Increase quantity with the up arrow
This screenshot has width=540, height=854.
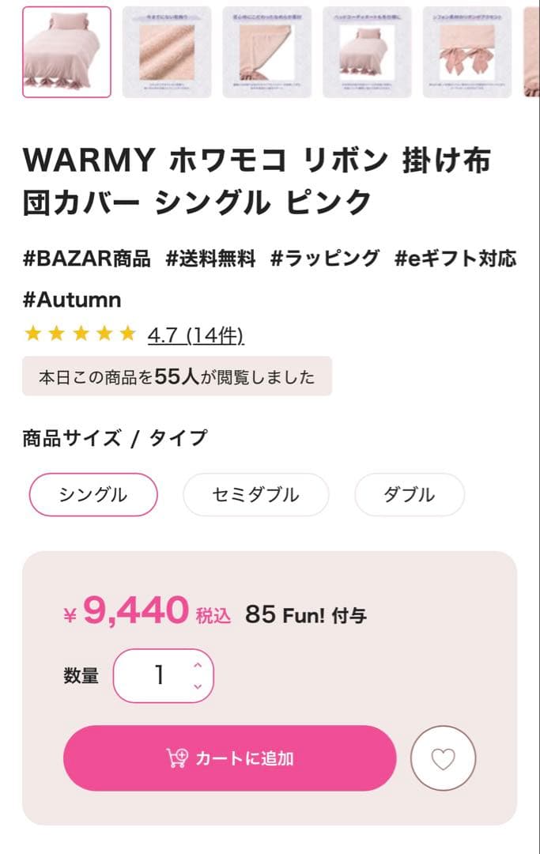pyautogui.click(x=198, y=665)
